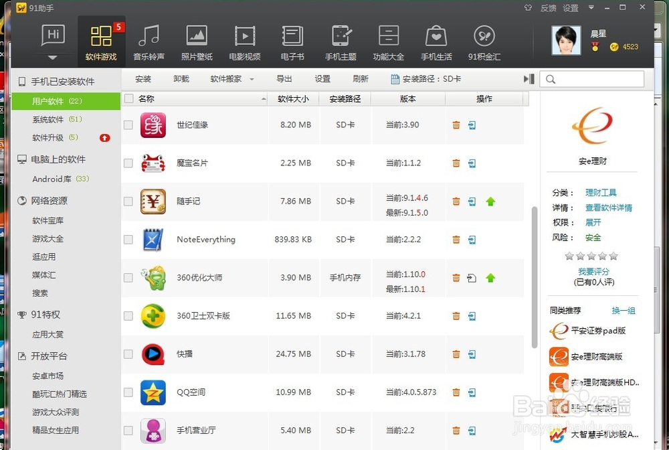Select the 随手记 row checkbox
This screenshot has width=669, height=450.
pyautogui.click(x=128, y=201)
